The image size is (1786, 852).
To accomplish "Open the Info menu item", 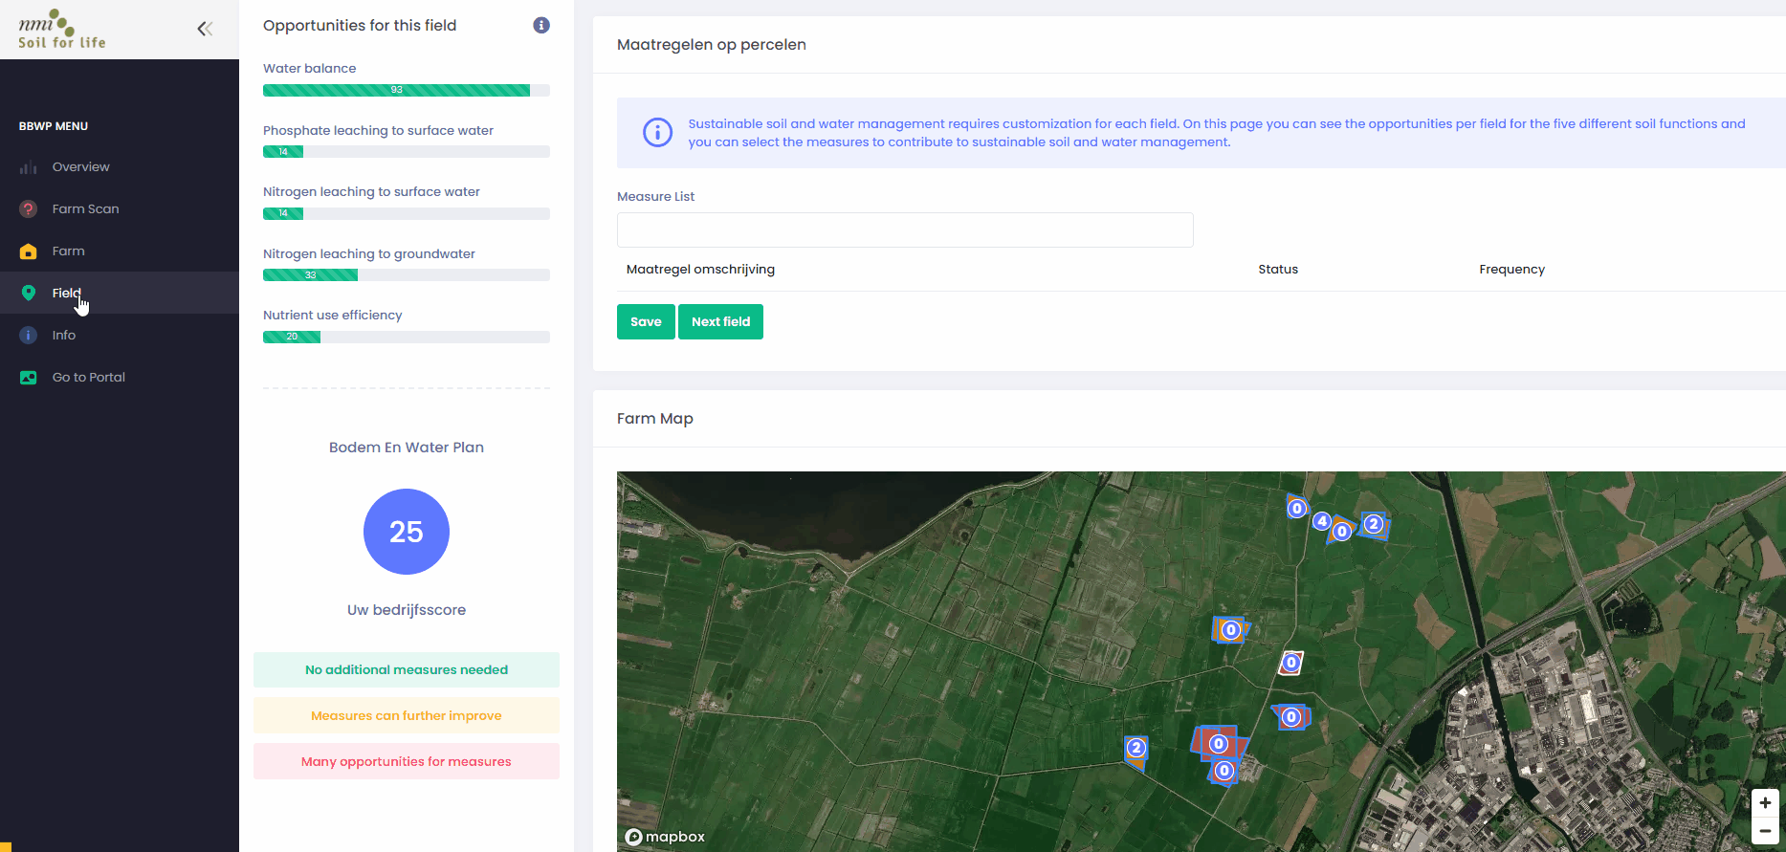I will click(64, 336).
